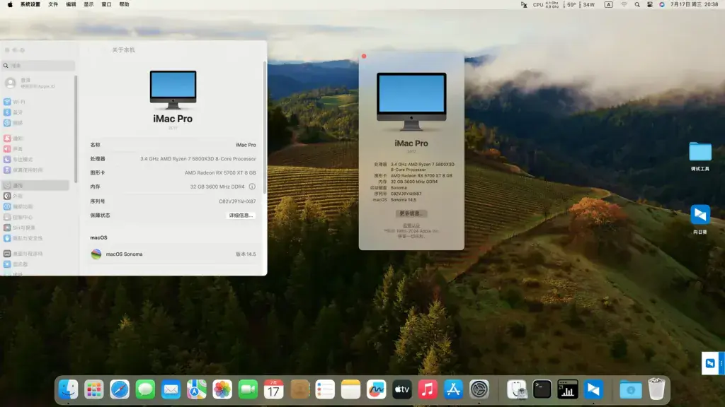Screen dimensions: 725x407
Task: Open the 文件 menu
Action: click(53, 5)
